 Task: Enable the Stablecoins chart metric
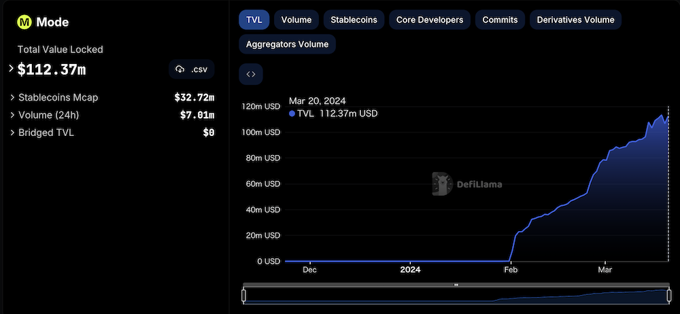point(354,20)
